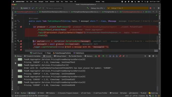The width and height of the screenshot is (172, 97).
Task: Click the 0+1 usages code lens link
Action: (34, 18)
